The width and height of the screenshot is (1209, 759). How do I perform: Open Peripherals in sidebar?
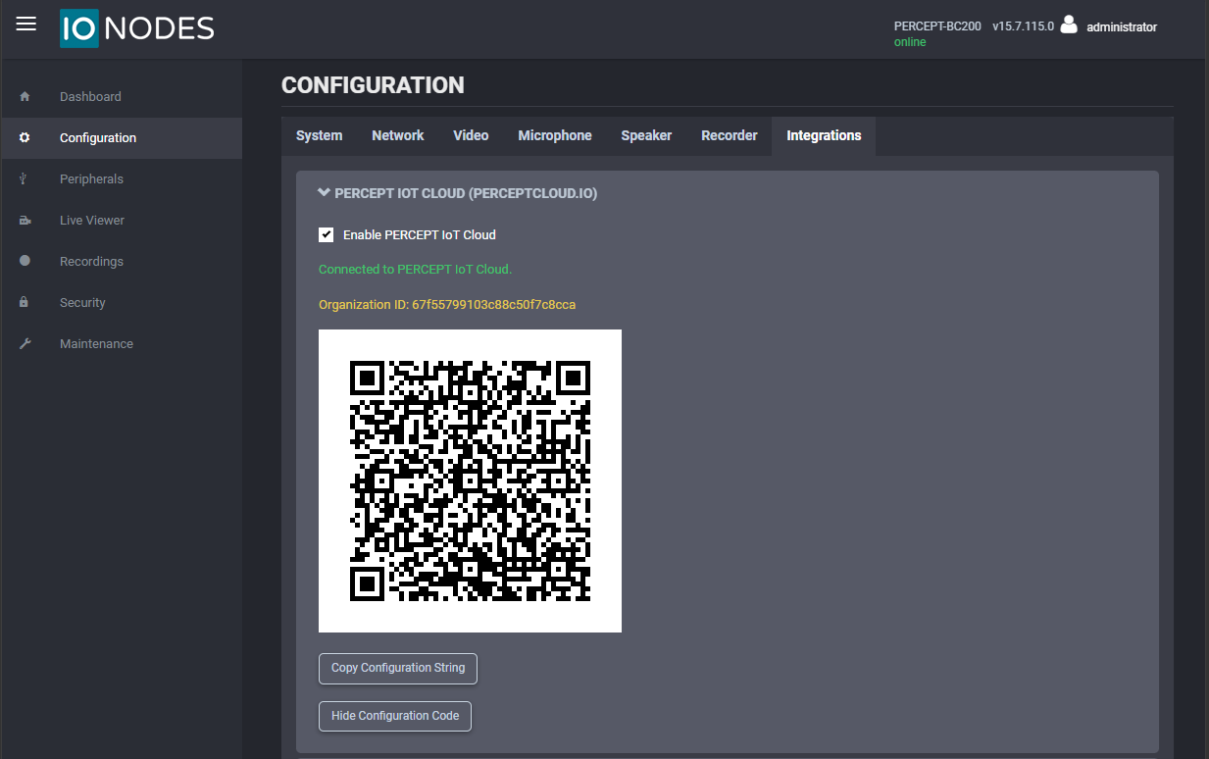[x=122, y=179]
